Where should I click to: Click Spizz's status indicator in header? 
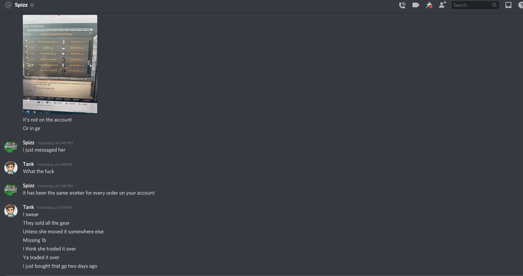pos(32,5)
